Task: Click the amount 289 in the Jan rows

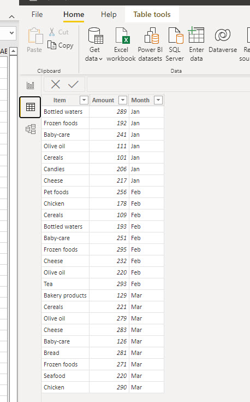Action: [122, 112]
